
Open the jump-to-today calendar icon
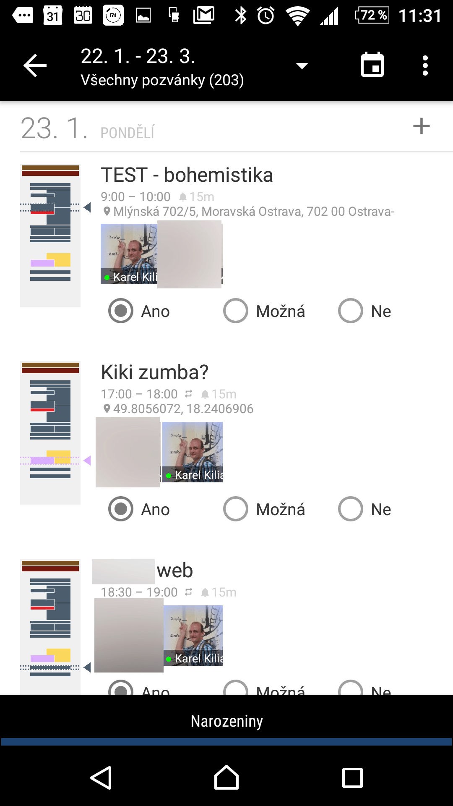(372, 65)
